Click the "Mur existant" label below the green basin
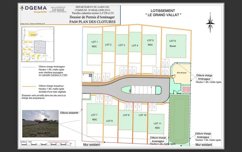This screenshot has height=152, width=242. [204, 145]
